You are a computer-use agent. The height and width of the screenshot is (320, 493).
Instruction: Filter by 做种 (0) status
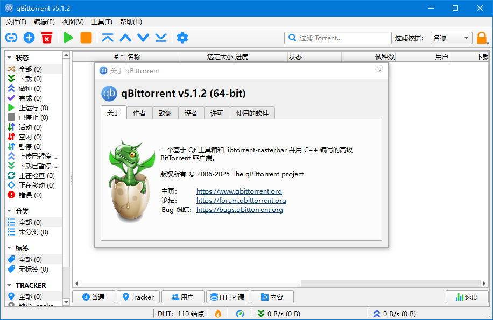(x=34, y=89)
